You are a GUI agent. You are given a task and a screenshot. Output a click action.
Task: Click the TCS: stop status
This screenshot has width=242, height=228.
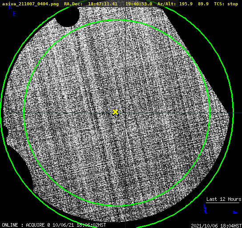226,4
